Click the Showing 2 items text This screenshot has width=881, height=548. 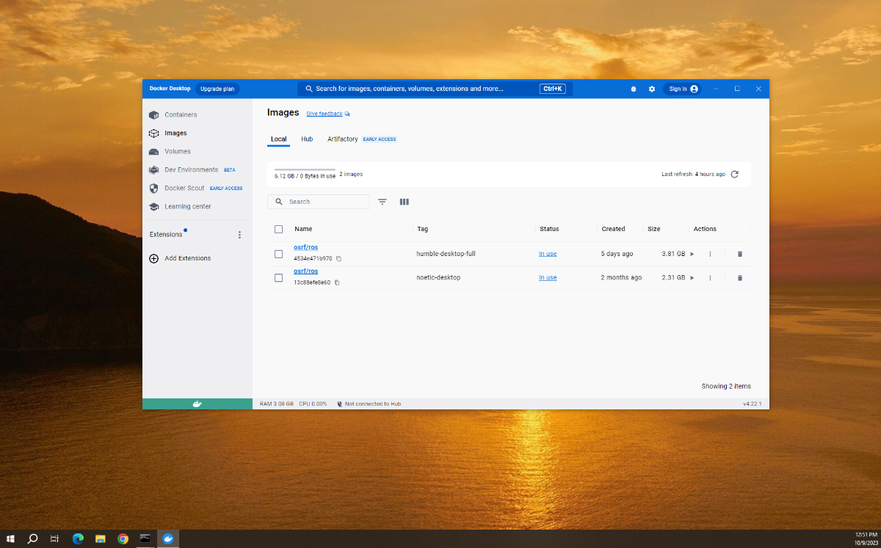pos(726,387)
